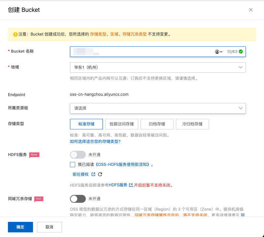
Task: Click the green validation check icon
Action: point(241,52)
